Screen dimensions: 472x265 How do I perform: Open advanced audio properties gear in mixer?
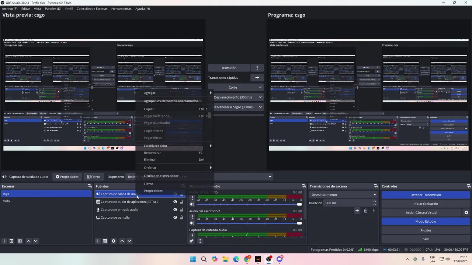pos(192,241)
